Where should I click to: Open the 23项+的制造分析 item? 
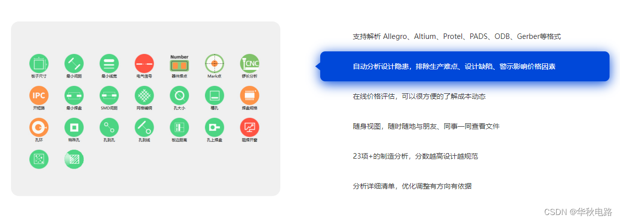click(x=415, y=156)
